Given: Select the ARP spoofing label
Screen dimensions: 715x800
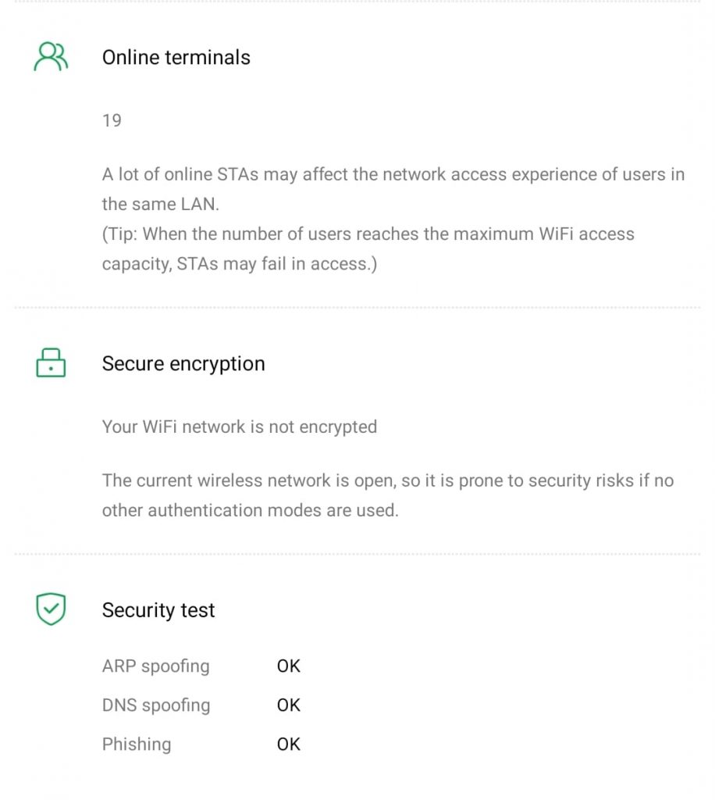Looking at the screenshot, I should click(155, 666).
